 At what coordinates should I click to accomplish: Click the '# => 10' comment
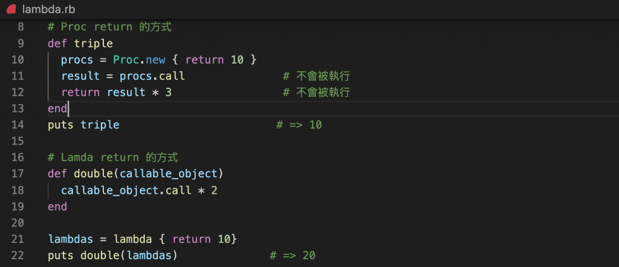point(299,125)
